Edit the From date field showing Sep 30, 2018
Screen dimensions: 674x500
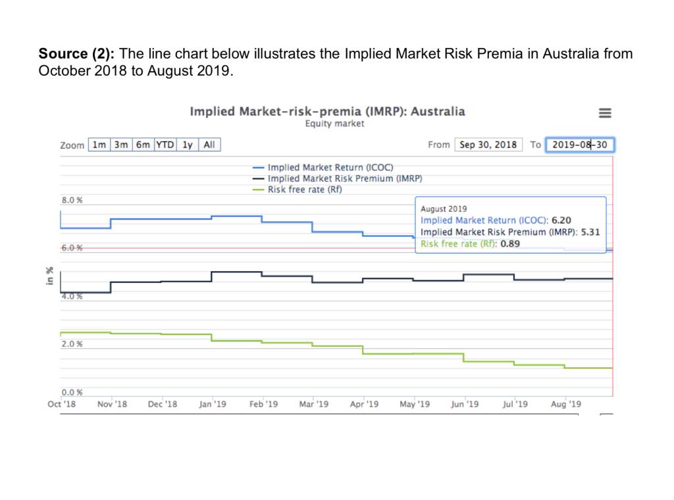coord(488,144)
